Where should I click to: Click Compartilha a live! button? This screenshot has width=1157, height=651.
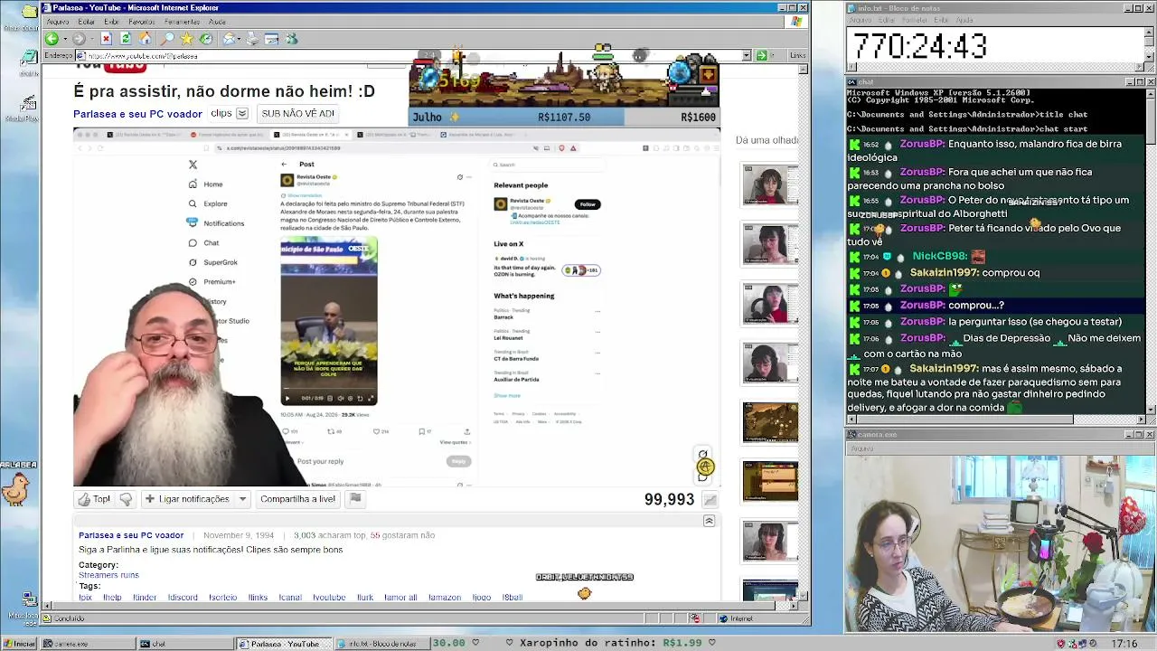(297, 499)
